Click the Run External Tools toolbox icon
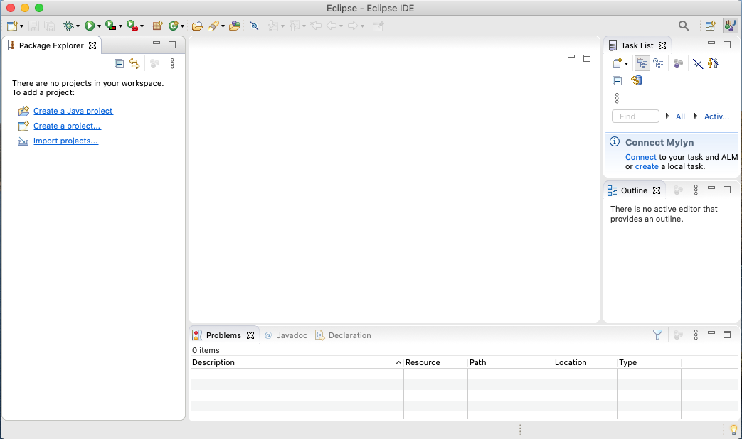The image size is (742, 439). point(132,26)
